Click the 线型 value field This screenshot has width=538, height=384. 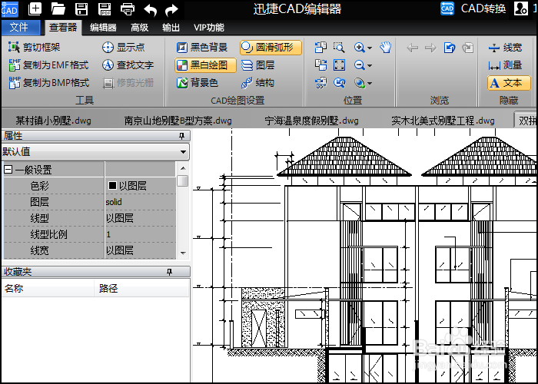tap(141, 218)
